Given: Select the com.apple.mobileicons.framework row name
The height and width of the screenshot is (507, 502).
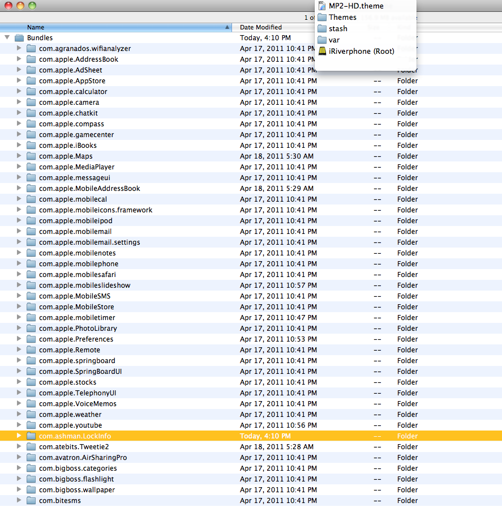Looking at the screenshot, I should pyautogui.click(x=96, y=210).
